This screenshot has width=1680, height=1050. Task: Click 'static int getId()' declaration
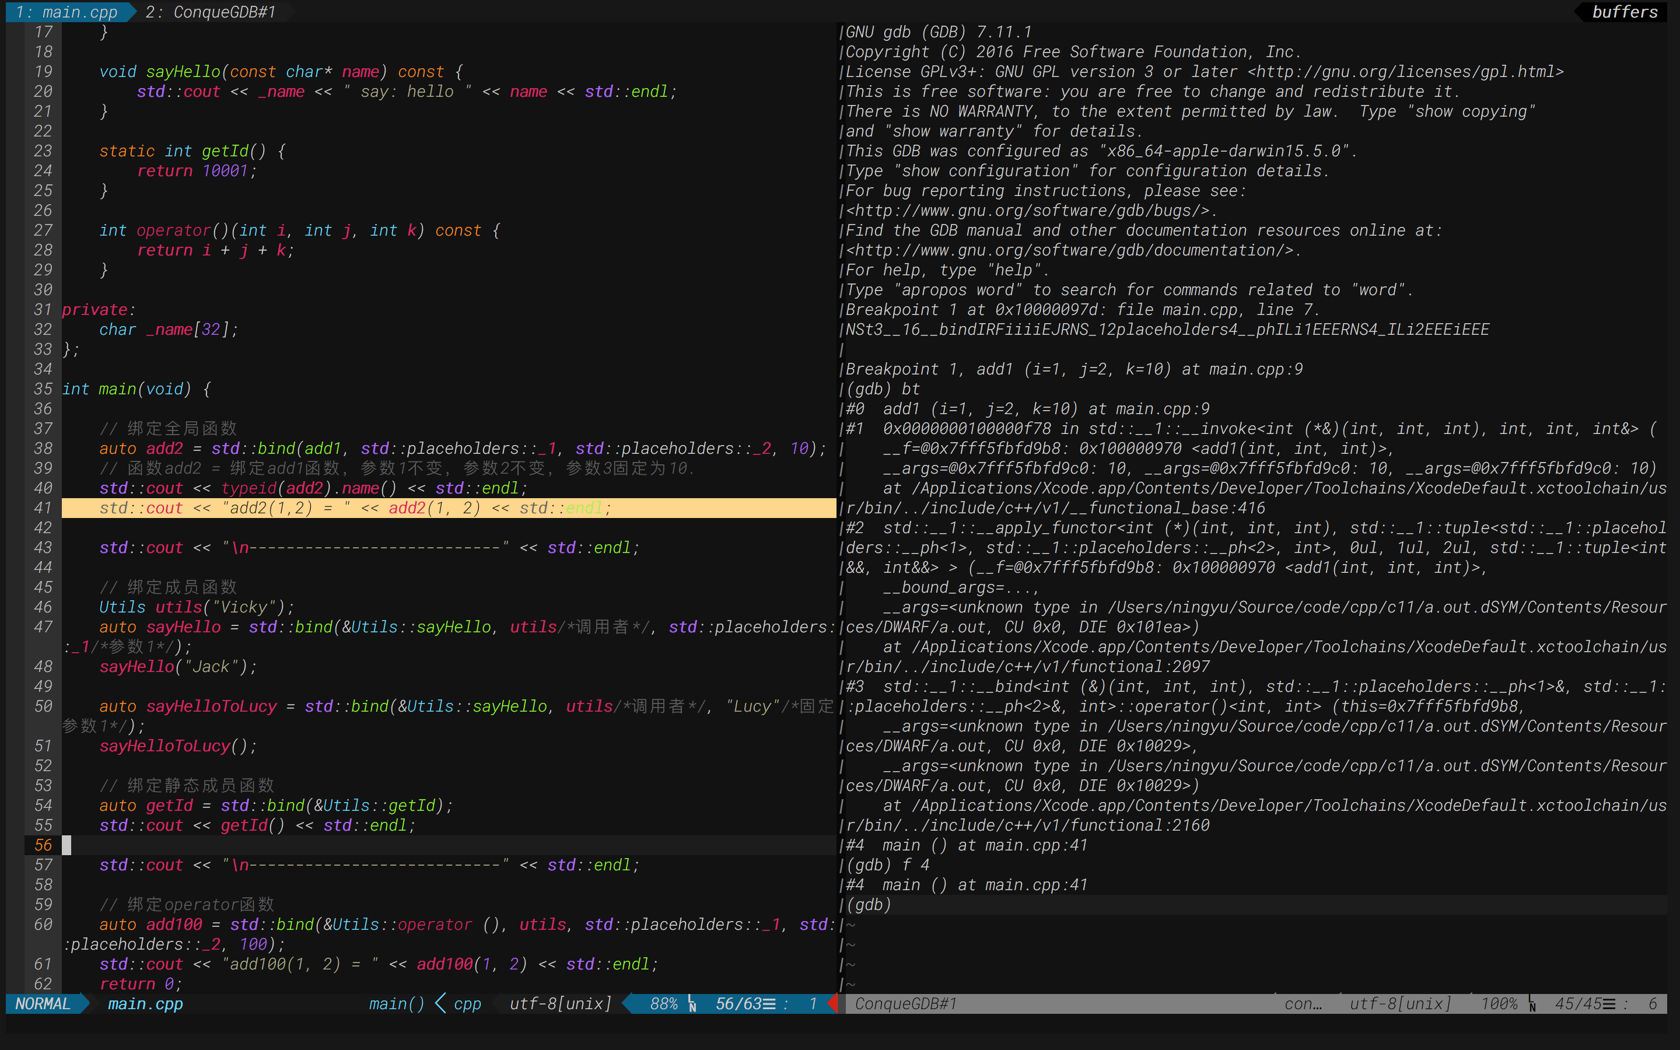[x=192, y=150]
